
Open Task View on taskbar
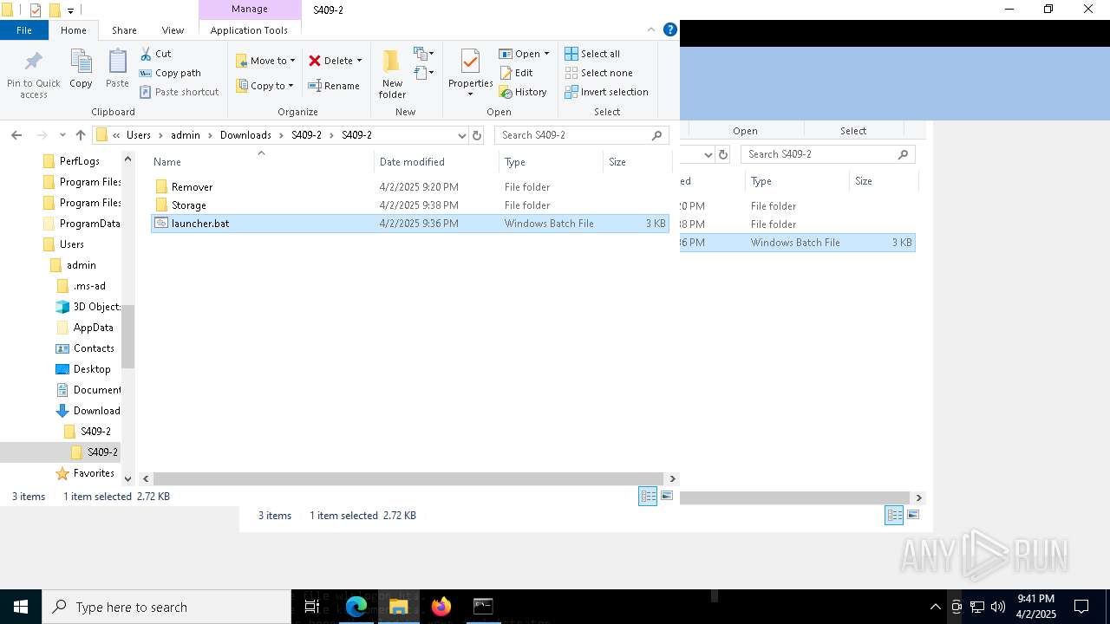click(312, 607)
